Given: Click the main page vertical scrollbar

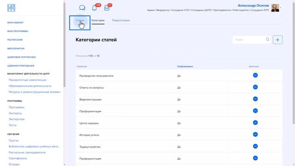Looking at the screenshot, I should [294, 63].
